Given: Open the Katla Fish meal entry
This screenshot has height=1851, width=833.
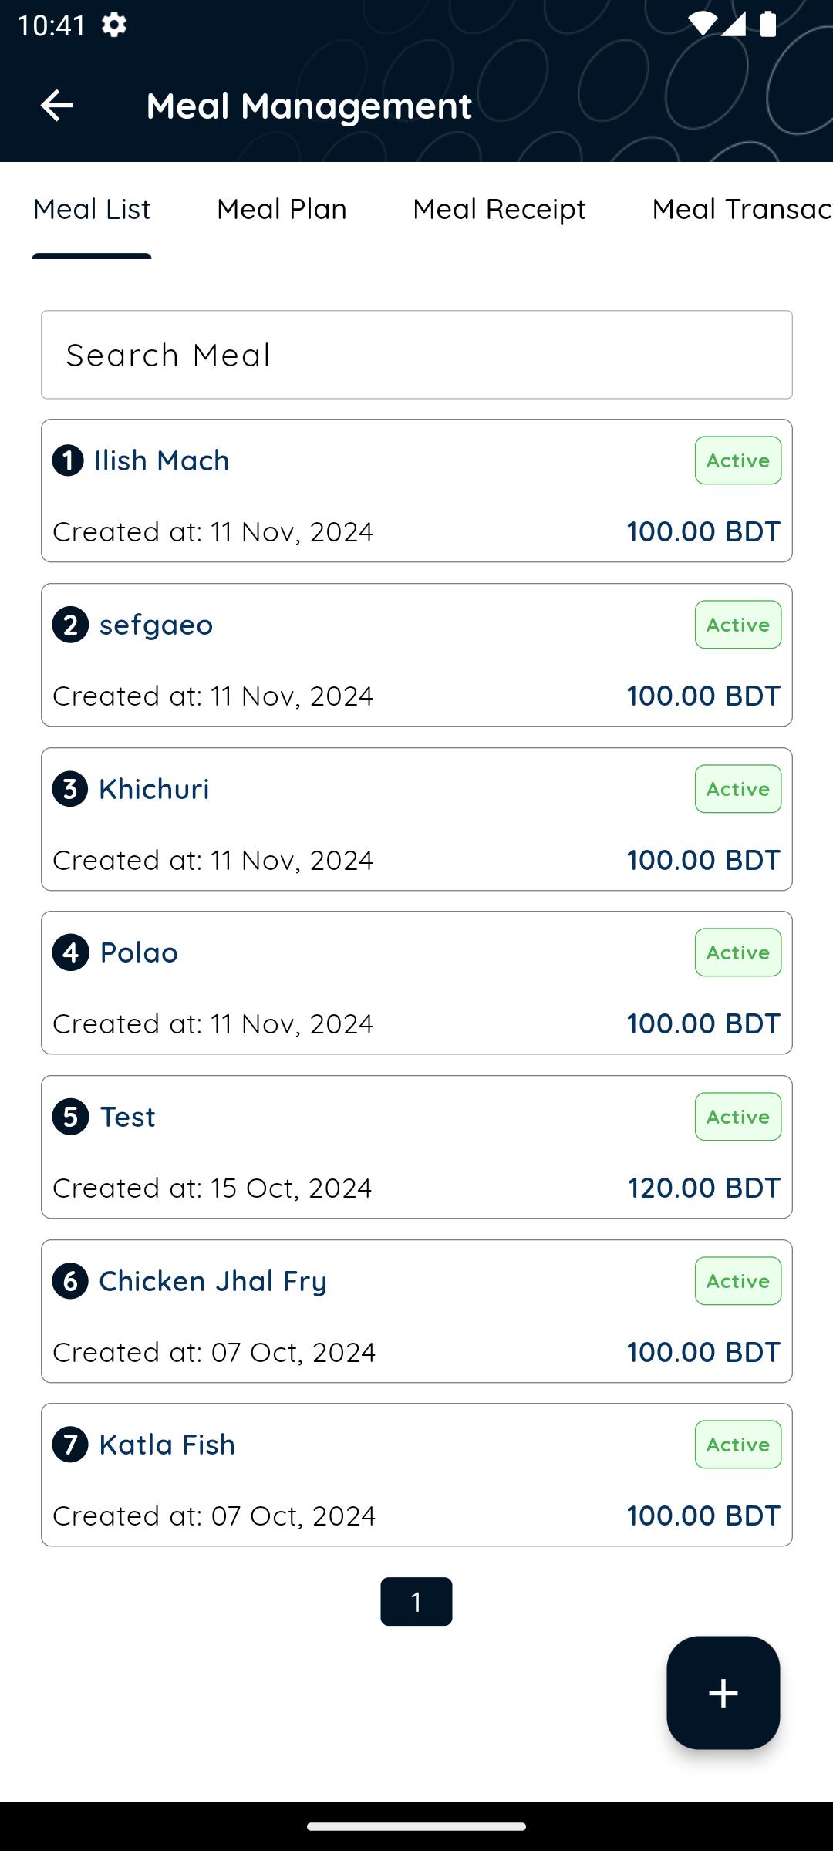Looking at the screenshot, I should click(416, 1475).
